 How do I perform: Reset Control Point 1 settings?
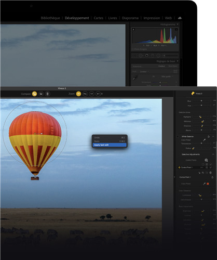coord(212,177)
